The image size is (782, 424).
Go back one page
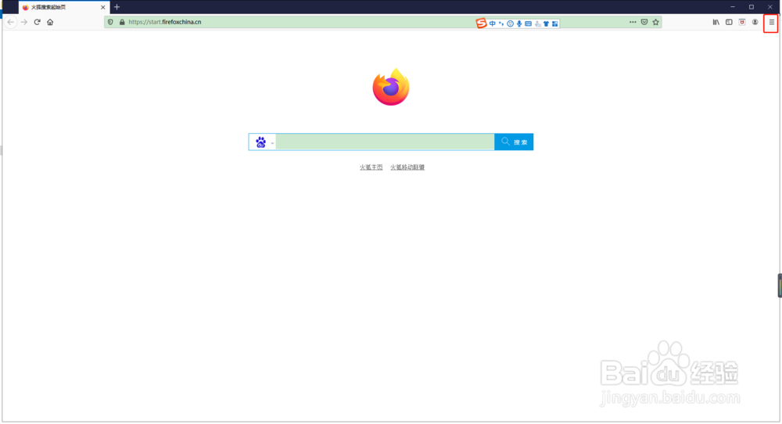(10, 22)
